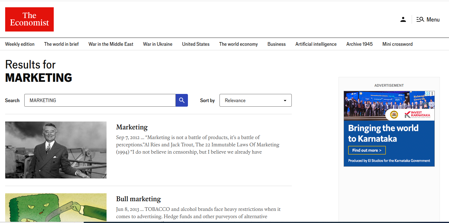This screenshot has width=449, height=223.
Task: Navigate to United States section
Action: click(196, 44)
